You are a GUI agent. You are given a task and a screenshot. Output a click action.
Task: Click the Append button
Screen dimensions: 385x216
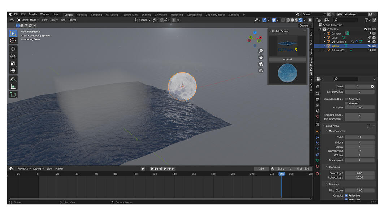(x=287, y=59)
